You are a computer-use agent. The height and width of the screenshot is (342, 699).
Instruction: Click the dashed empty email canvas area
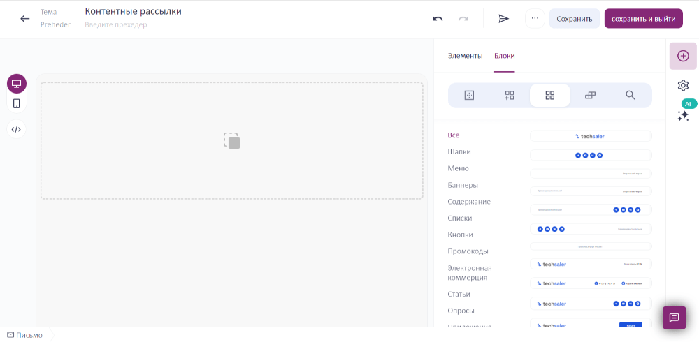pos(232,140)
